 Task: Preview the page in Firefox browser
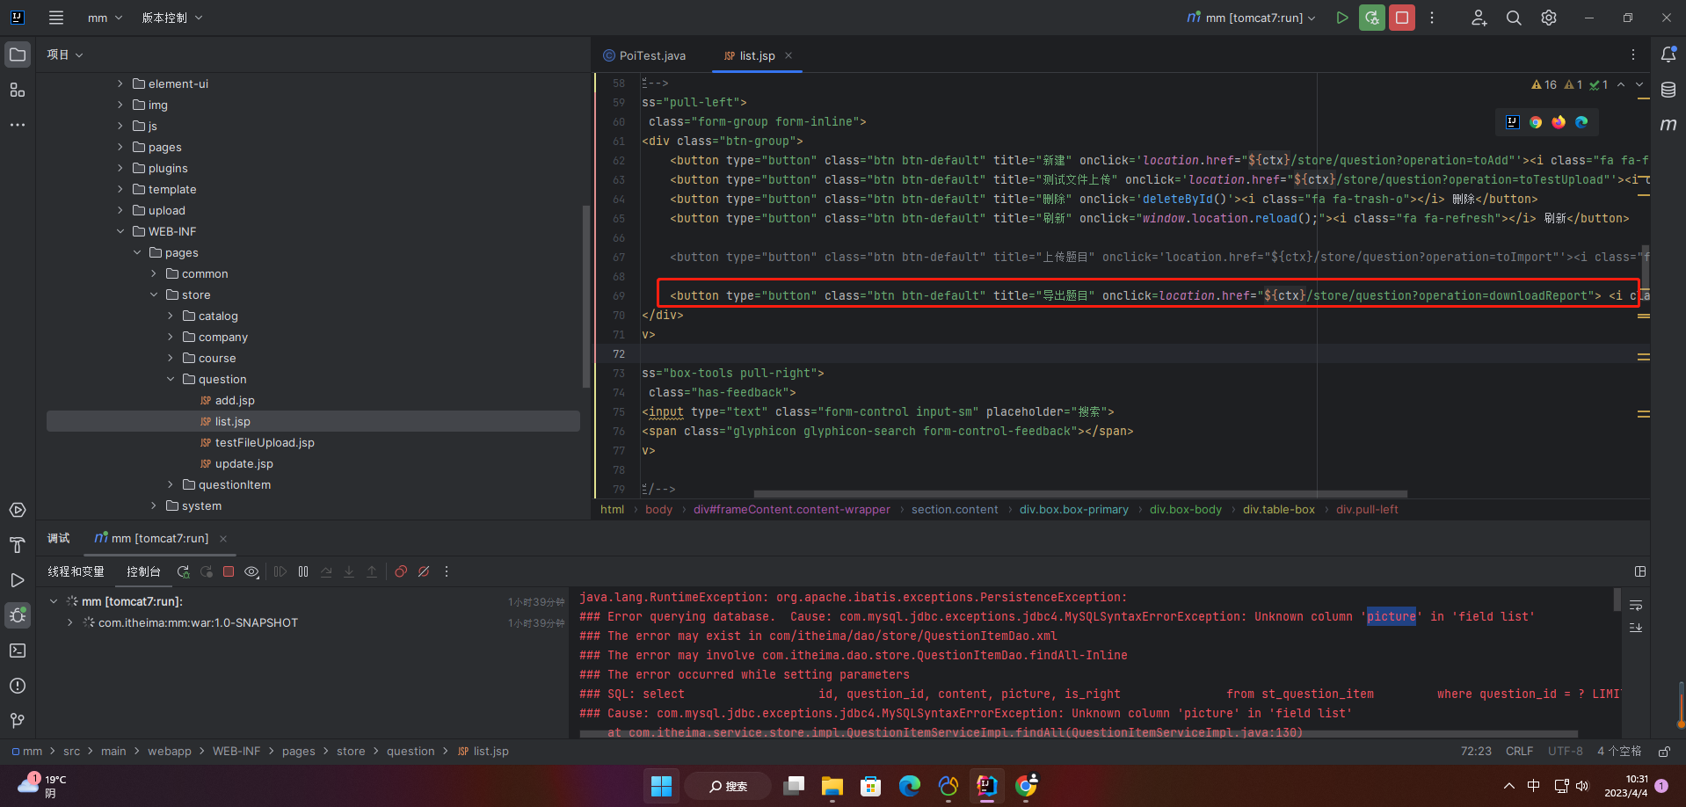1559,122
